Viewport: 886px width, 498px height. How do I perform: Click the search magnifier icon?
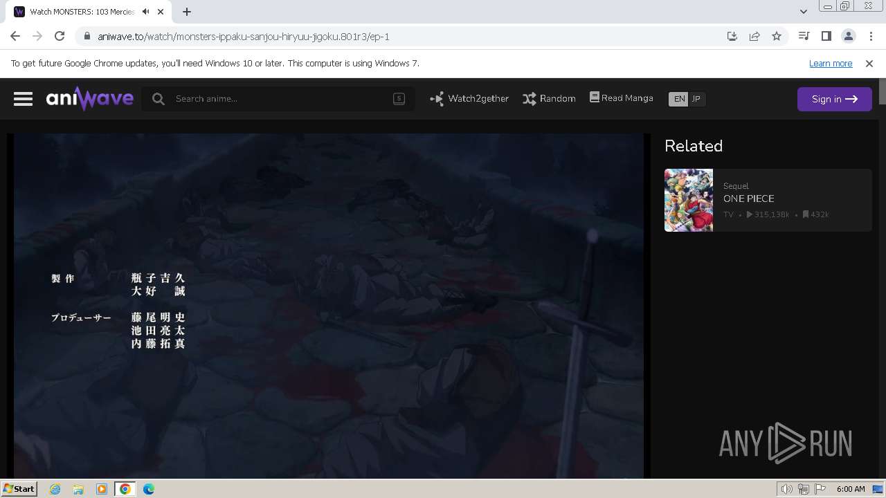pyautogui.click(x=159, y=99)
